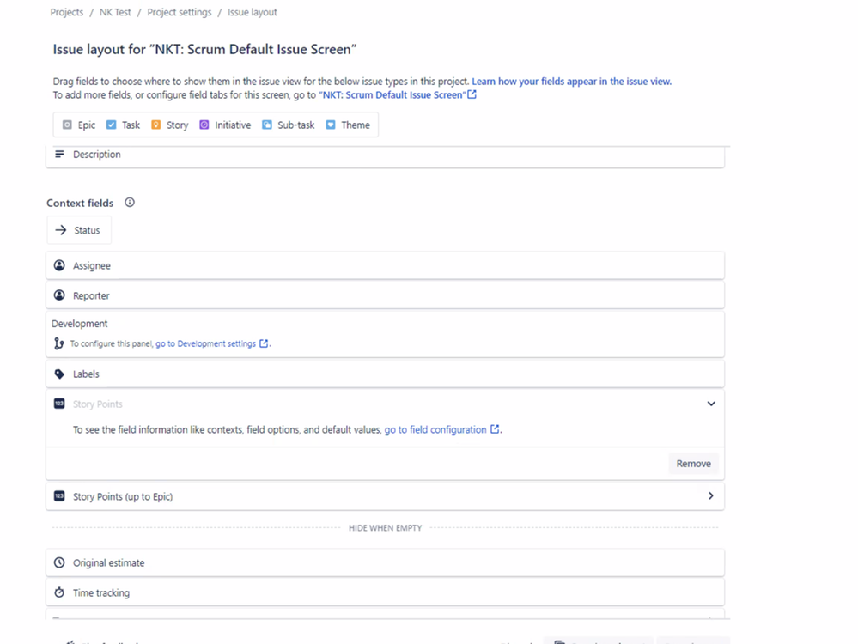The height and width of the screenshot is (644, 858).
Task: Click the Development panel heading
Action: coord(79,324)
